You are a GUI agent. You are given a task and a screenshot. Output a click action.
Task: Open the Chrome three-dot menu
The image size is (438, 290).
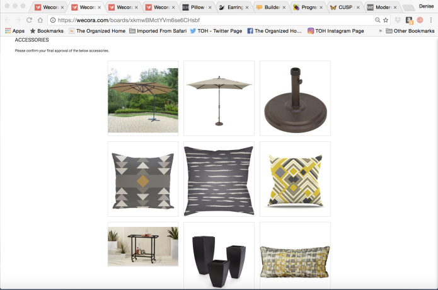click(x=430, y=20)
